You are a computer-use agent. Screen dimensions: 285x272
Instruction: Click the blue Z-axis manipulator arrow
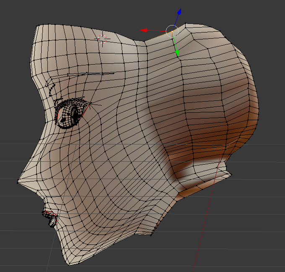179,11
